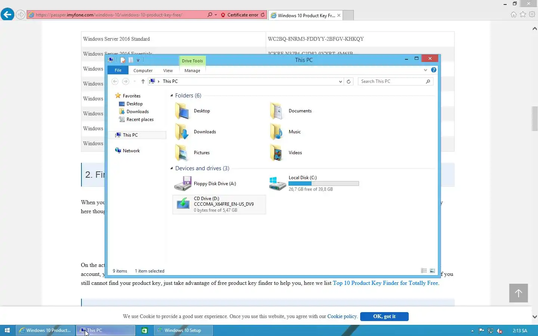Switch to the Computer ribbon tab

click(x=143, y=71)
